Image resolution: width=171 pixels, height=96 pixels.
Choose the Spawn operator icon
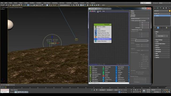pyautogui.click(x=103, y=74)
